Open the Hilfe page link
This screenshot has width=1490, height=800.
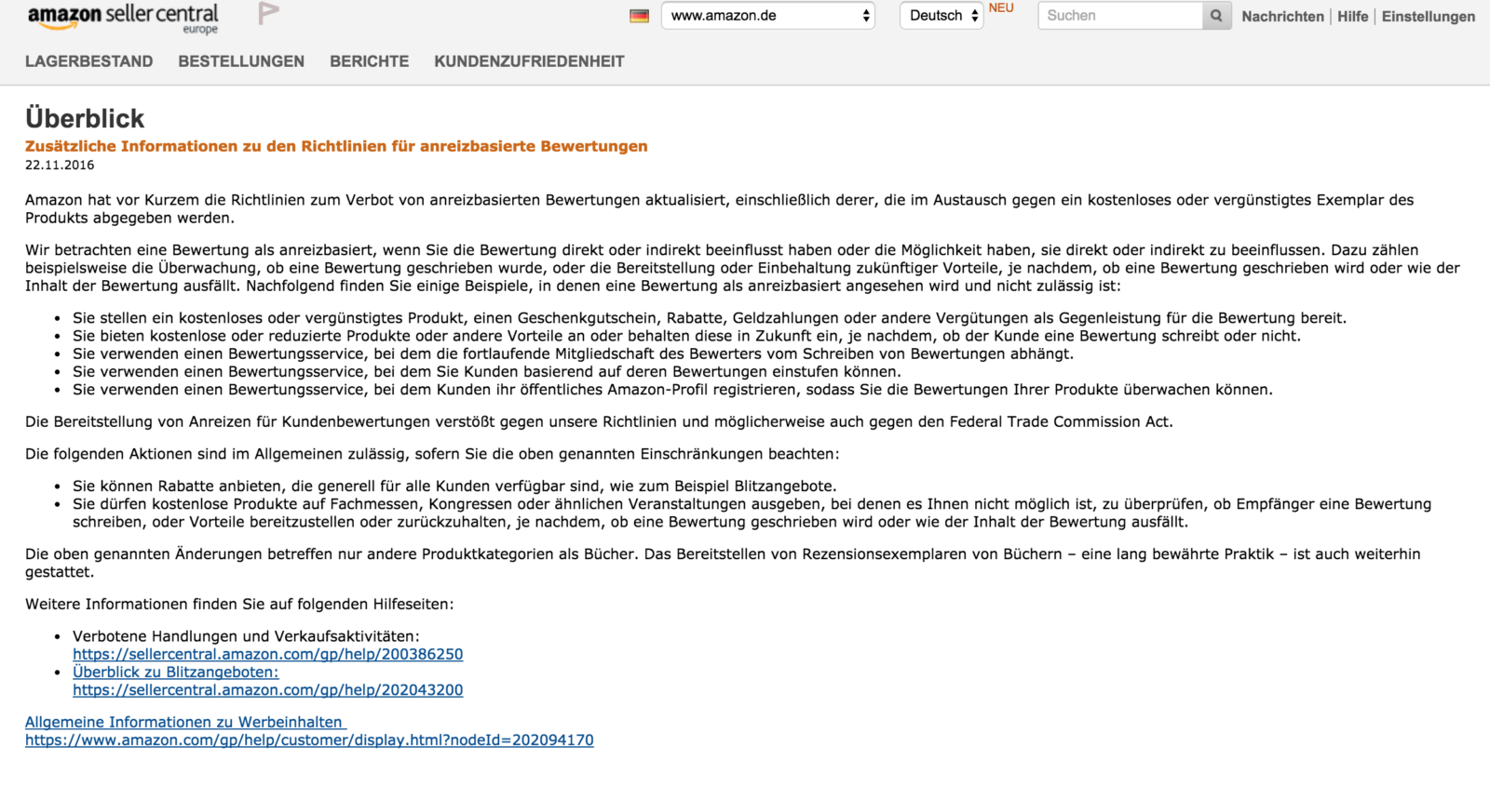click(x=1352, y=17)
